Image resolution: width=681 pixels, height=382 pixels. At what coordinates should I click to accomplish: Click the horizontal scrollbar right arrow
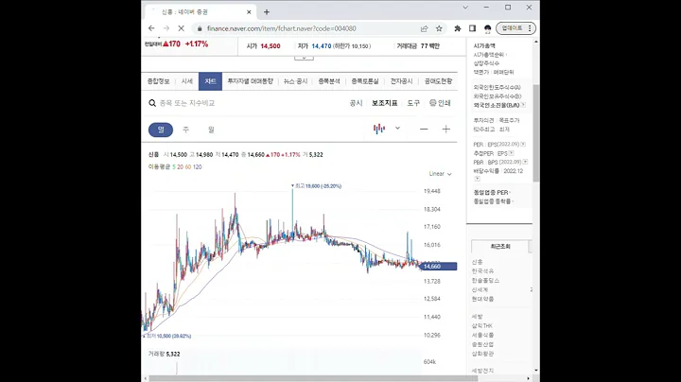[528, 378]
